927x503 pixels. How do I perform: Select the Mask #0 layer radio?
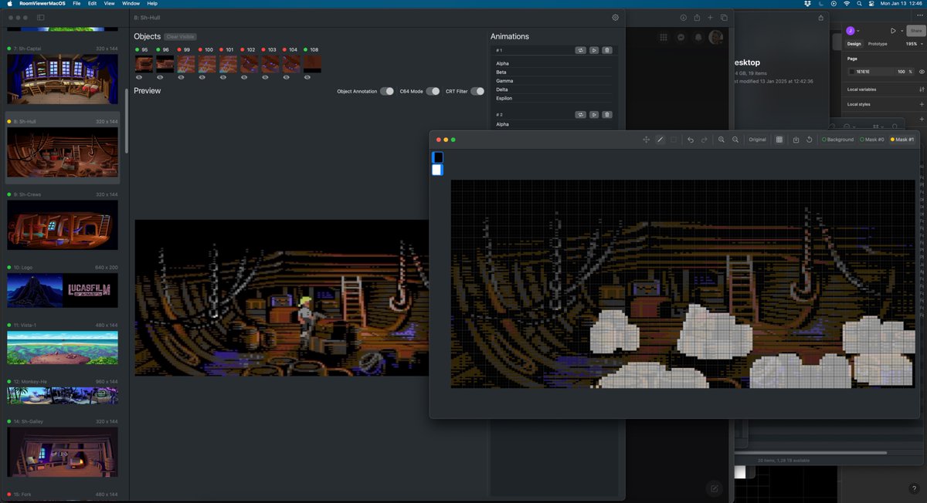[872, 140]
